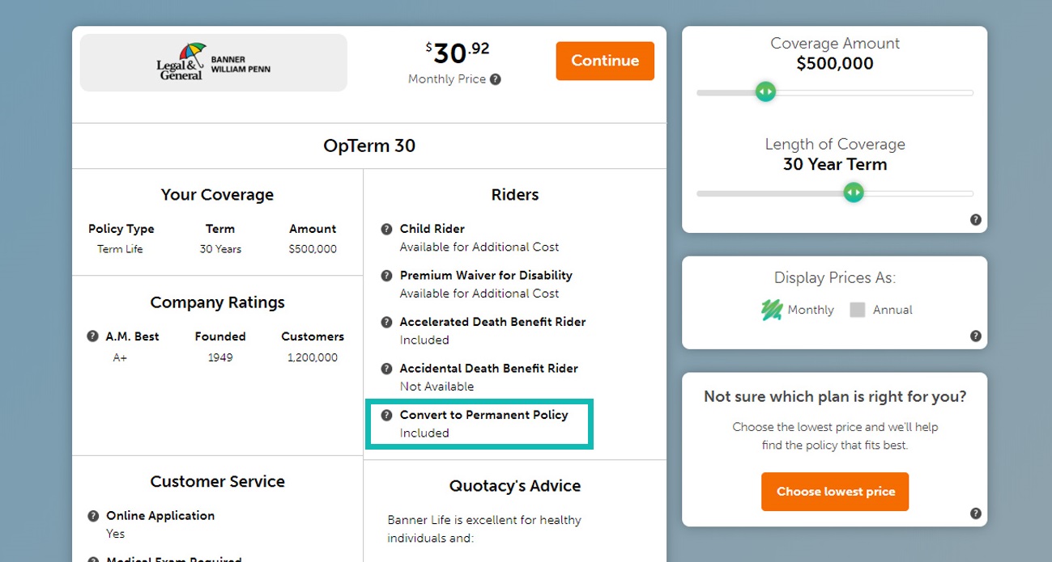Click the Premium Waiver for Disability label
This screenshot has height=562, width=1052.
click(x=486, y=276)
